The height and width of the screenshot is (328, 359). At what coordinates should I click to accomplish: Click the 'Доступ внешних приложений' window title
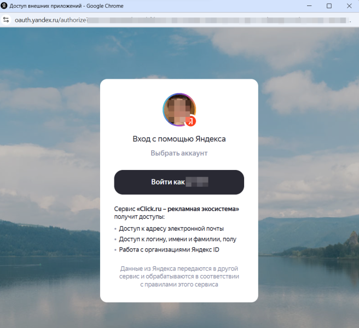[66, 6]
